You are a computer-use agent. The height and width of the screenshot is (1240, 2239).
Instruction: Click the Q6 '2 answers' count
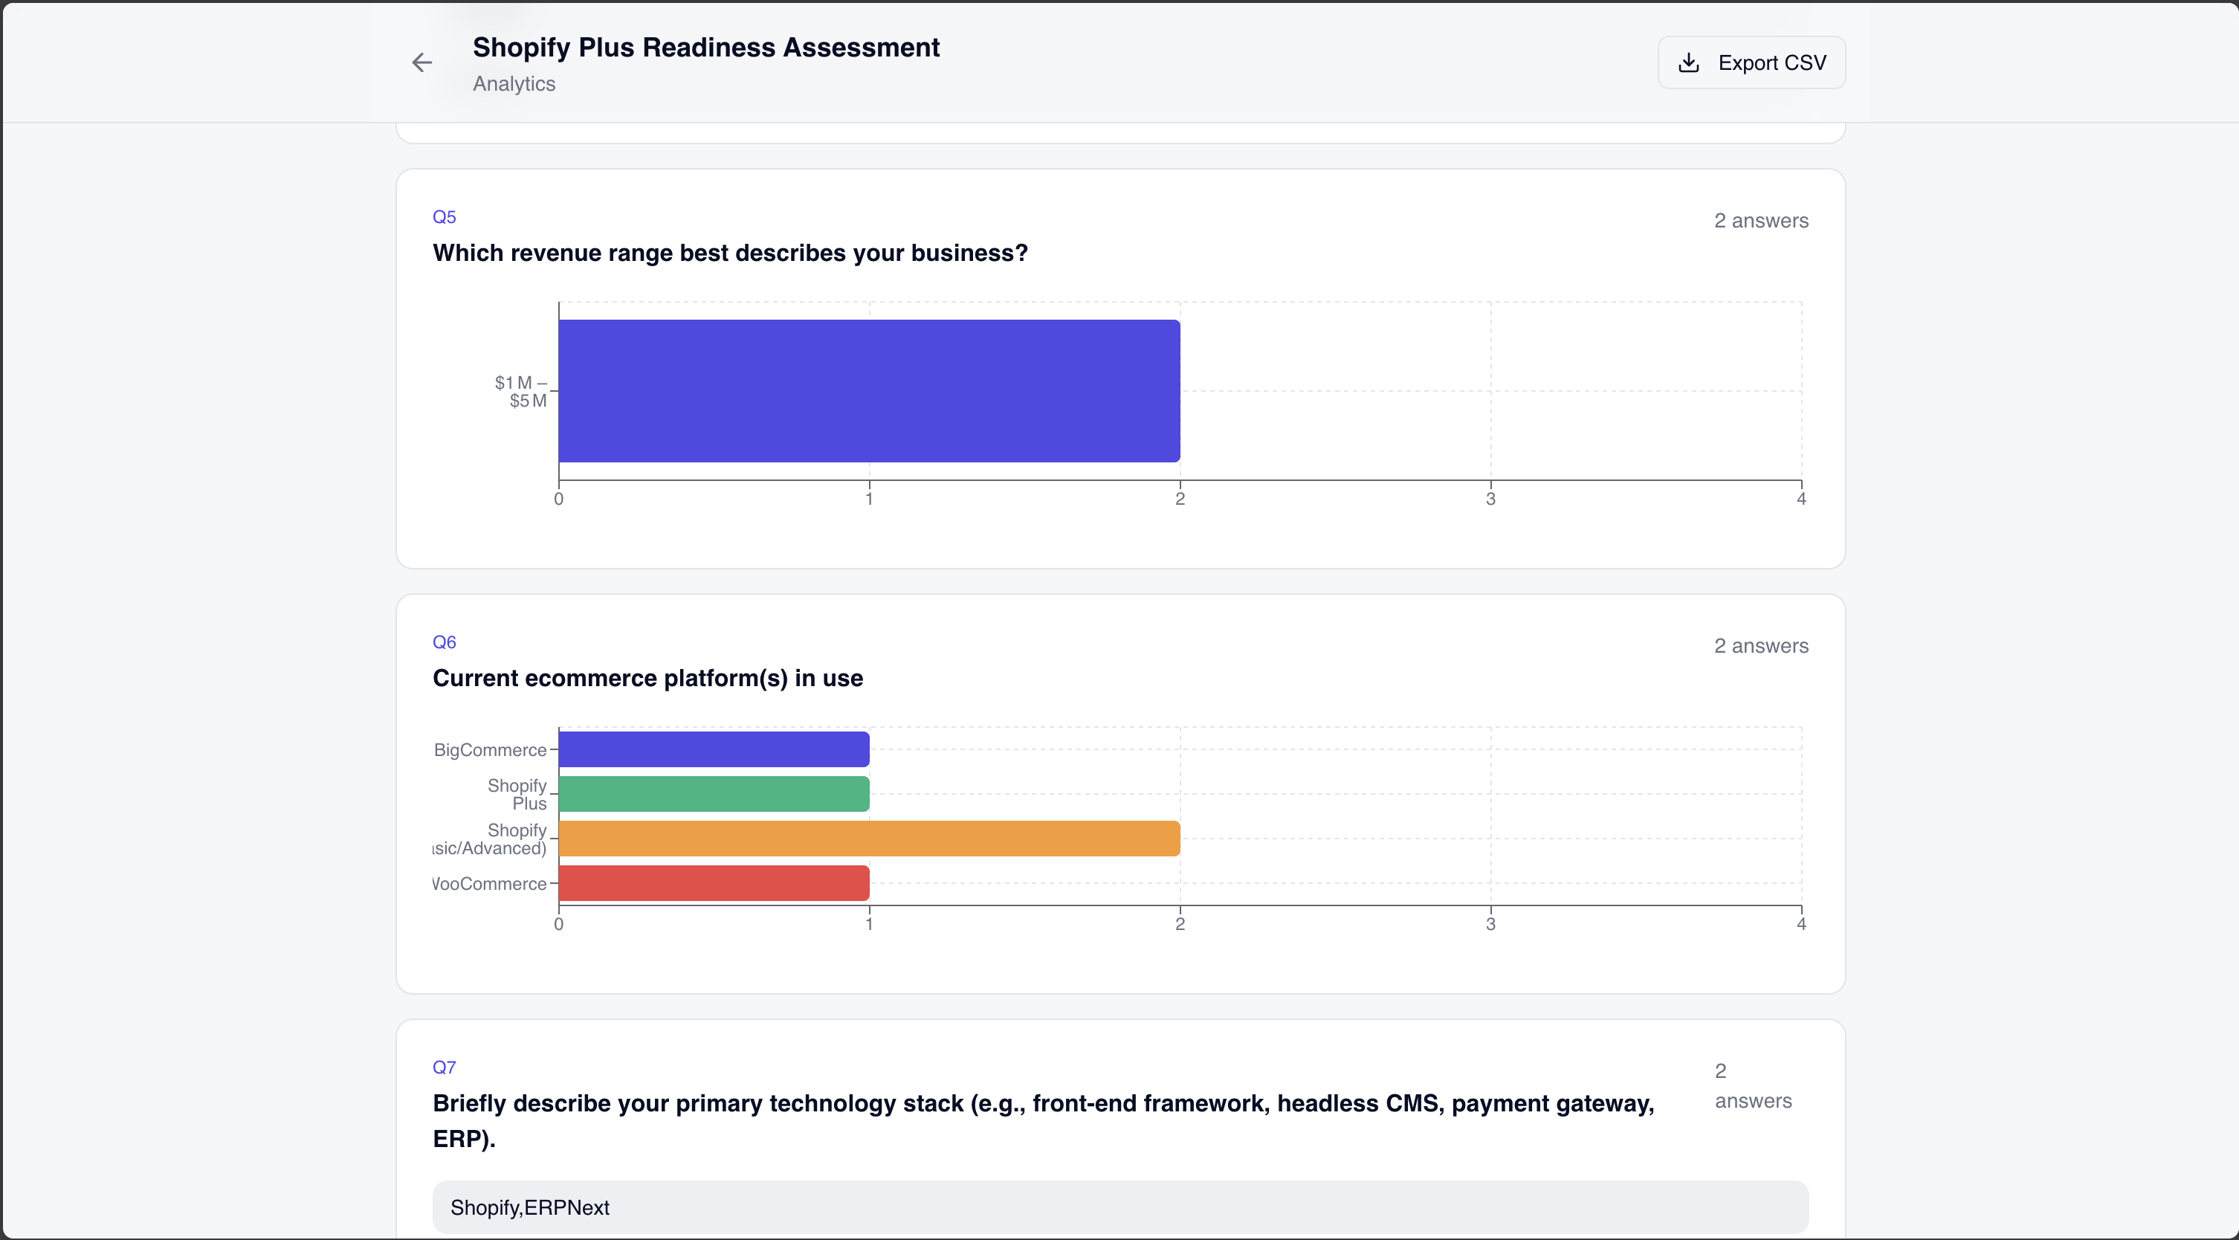1761,645
